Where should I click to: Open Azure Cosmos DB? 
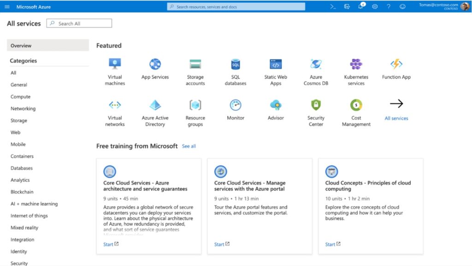coord(316,72)
